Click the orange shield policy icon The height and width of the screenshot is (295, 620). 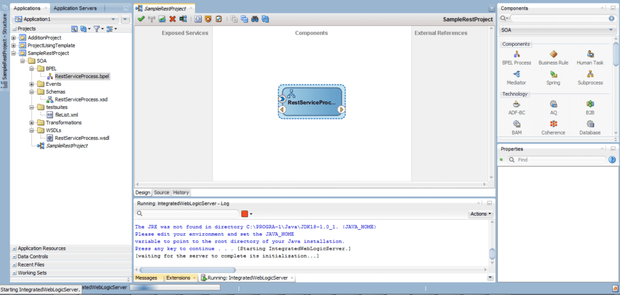point(208,19)
